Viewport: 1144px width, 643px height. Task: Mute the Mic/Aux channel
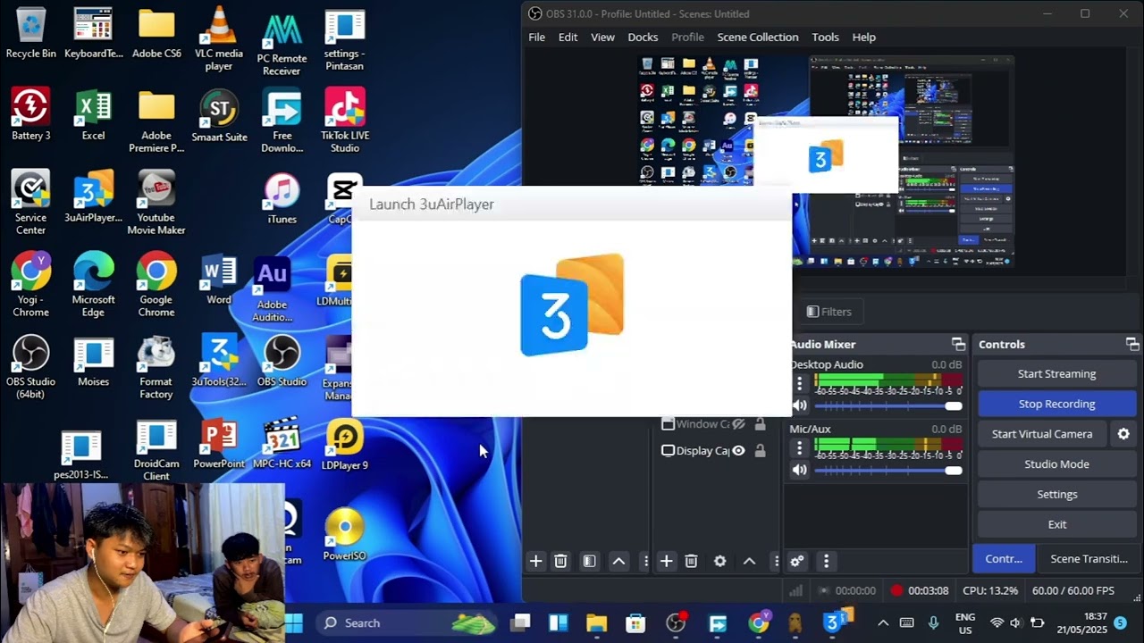800,470
